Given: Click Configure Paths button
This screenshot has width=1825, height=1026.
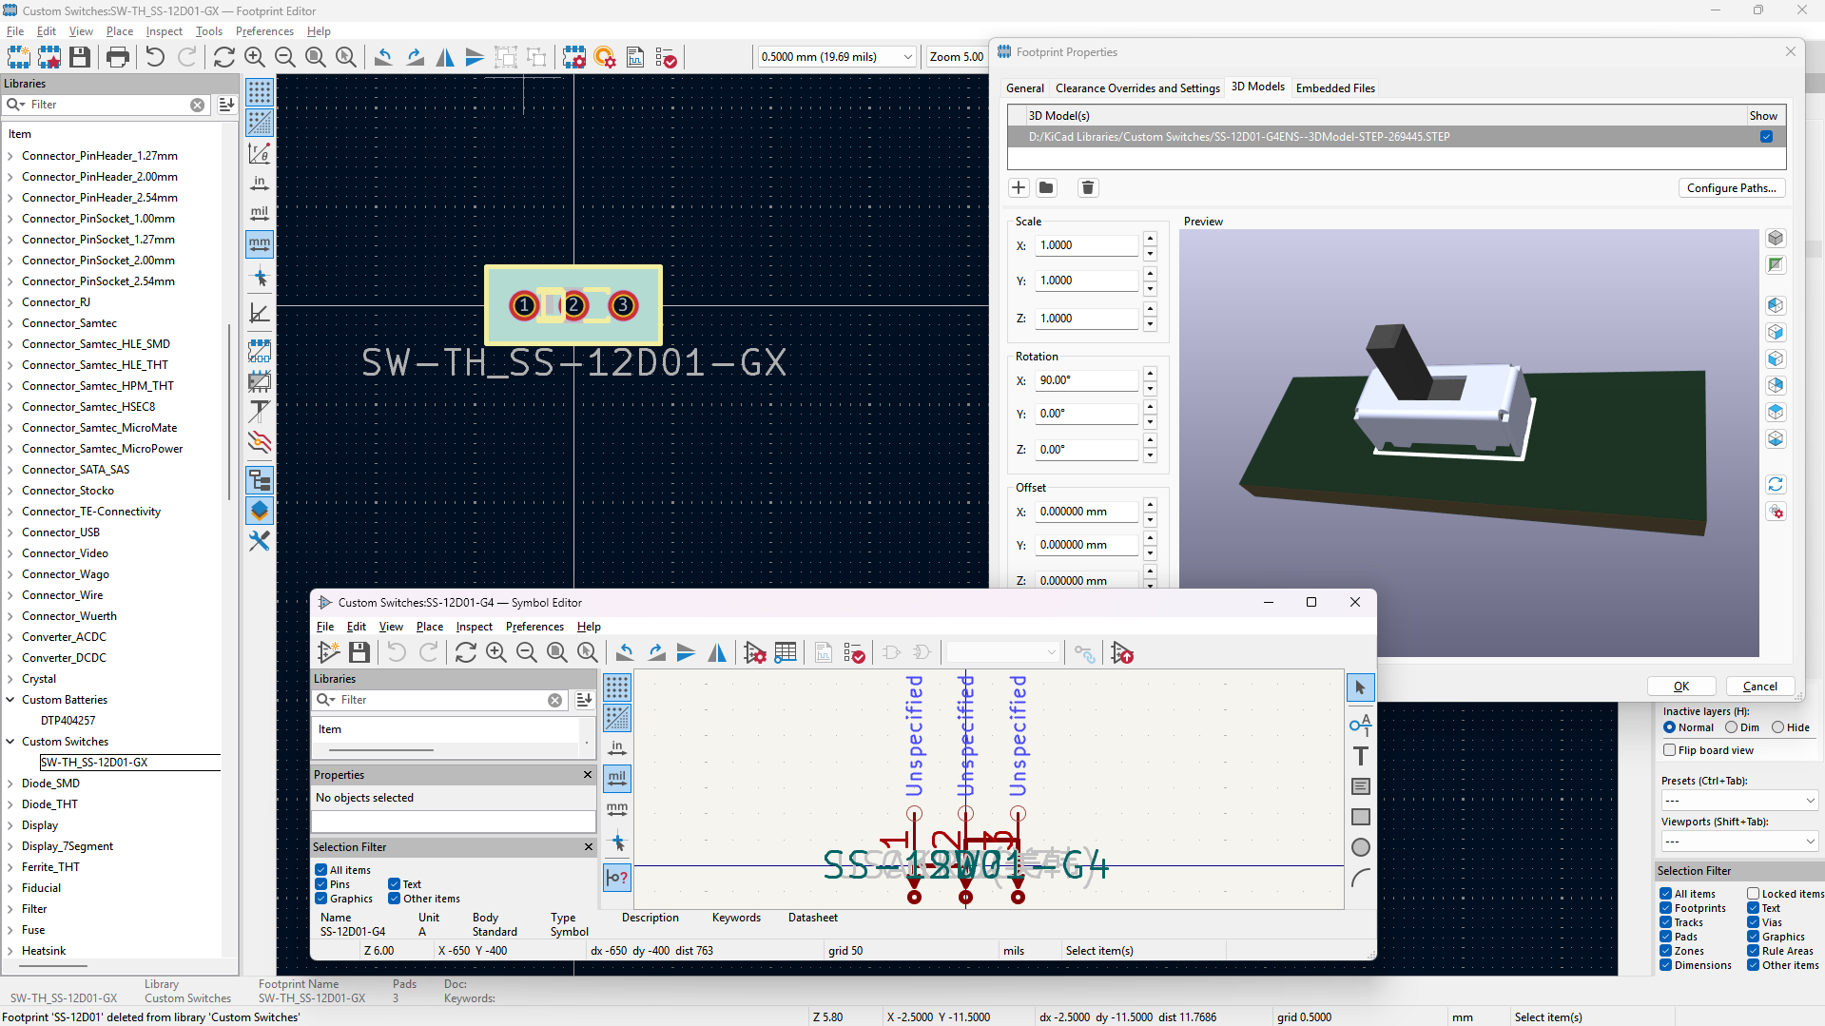Looking at the screenshot, I should pyautogui.click(x=1731, y=187).
